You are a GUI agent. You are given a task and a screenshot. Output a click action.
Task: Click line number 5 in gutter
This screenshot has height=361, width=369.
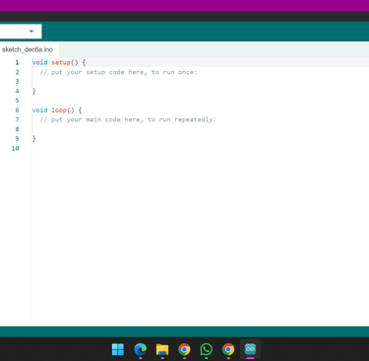[x=17, y=101]
